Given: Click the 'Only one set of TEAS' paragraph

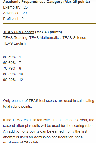Looking at the screenshot, I should tap(49, 104).
